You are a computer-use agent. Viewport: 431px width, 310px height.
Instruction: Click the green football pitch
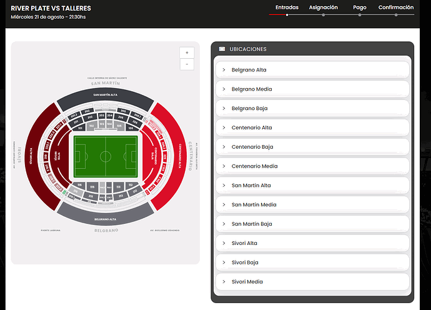coord(106,156)
